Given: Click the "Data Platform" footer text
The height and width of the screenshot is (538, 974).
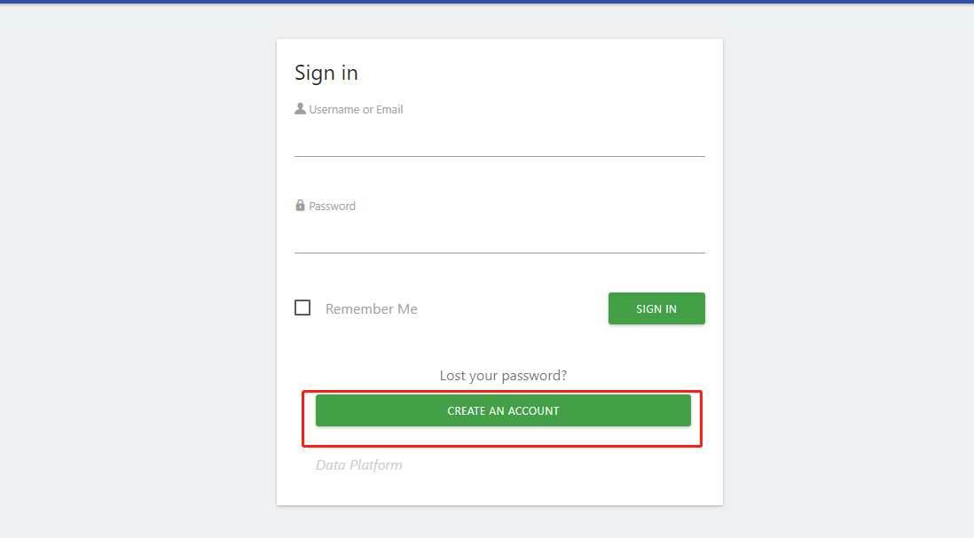Looking at the screenshot, I should [x=358, y=465].
